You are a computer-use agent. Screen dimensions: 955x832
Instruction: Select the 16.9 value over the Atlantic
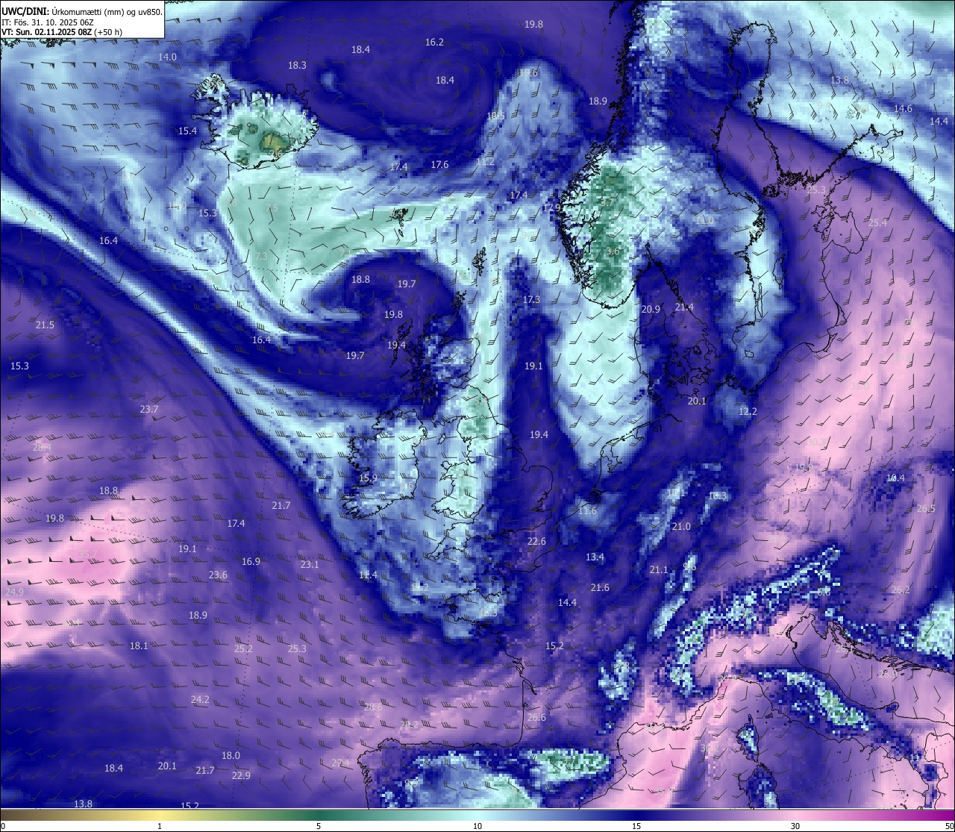click(x=251, y=562)
